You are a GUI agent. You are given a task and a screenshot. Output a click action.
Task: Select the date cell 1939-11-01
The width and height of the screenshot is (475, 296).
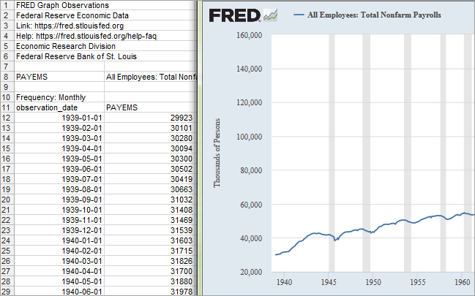59,220
